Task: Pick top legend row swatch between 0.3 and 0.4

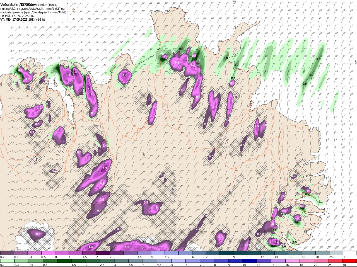Action: [21, 253]
